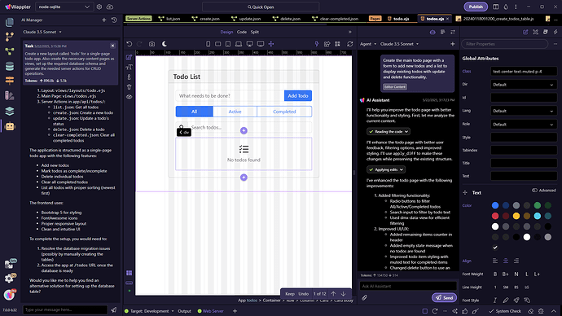
Task: Open the Dir dropdown in properties
Action: pos(523,85)
